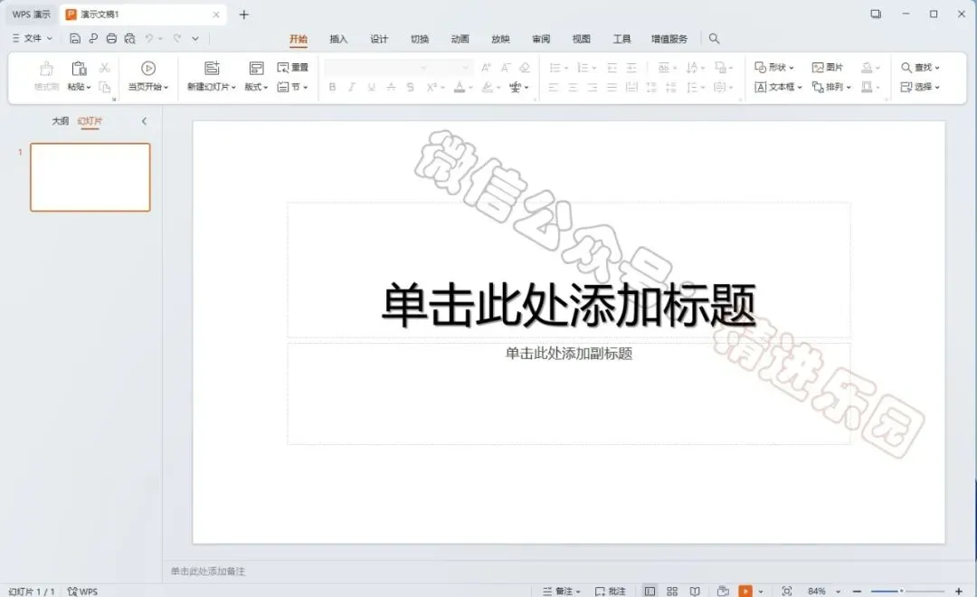Click the Increase Font Size icon

click(x=486, y=67)
